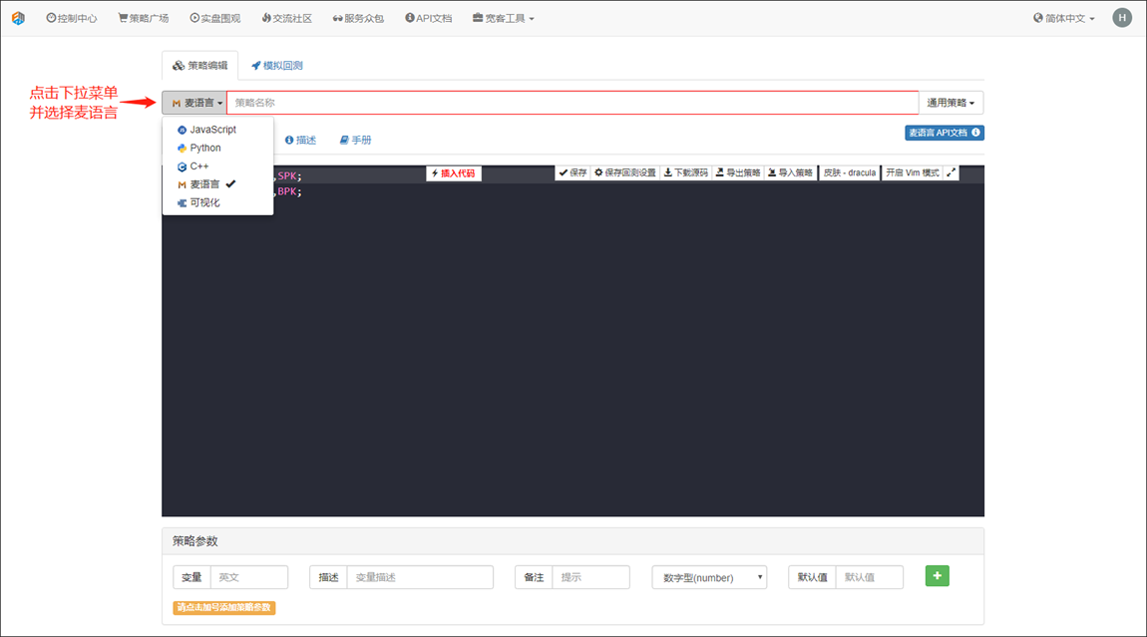This screenshot has height=637, width=1147.
Task: Click the user avatar H icon
Action: (x=1122, y=18)
